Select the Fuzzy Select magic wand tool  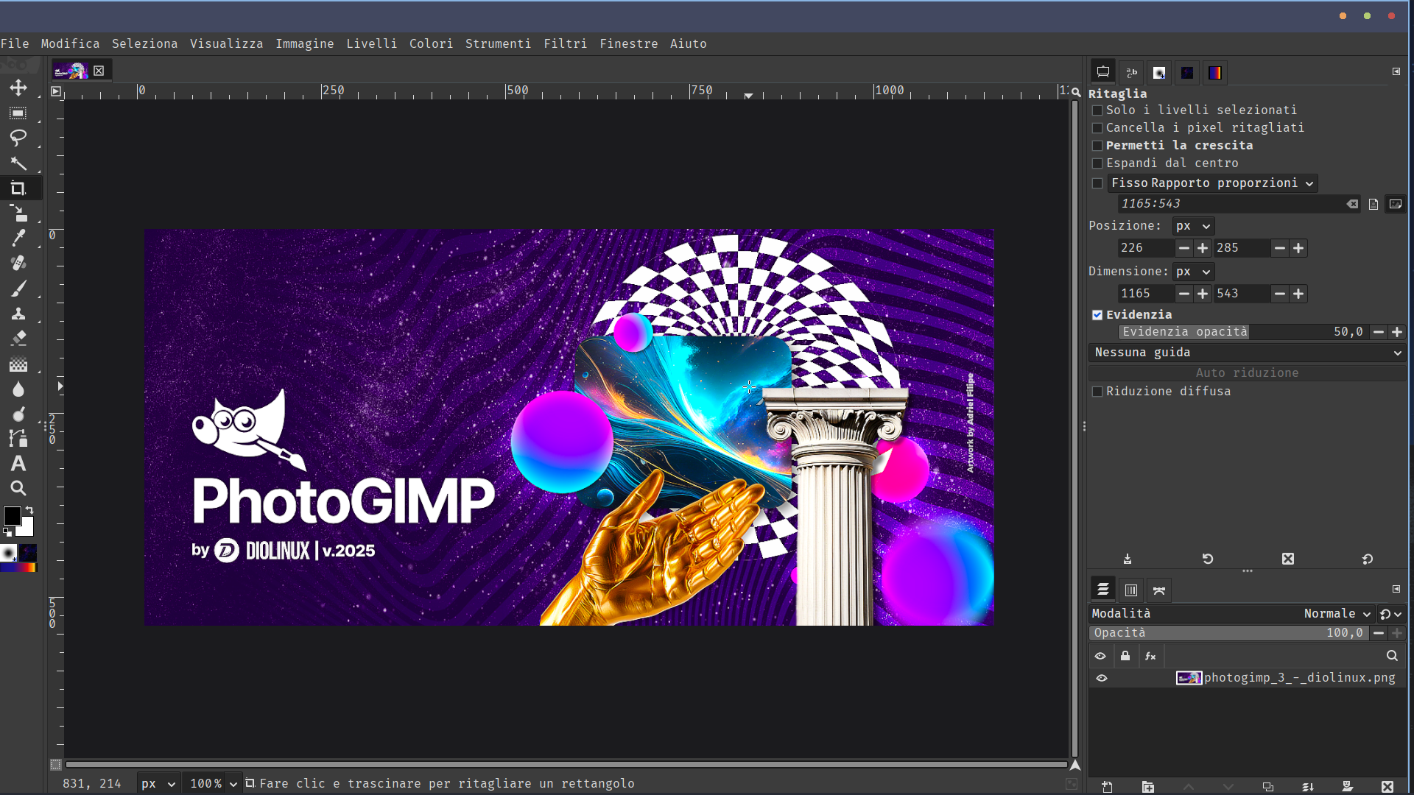(x=18, y=163)
